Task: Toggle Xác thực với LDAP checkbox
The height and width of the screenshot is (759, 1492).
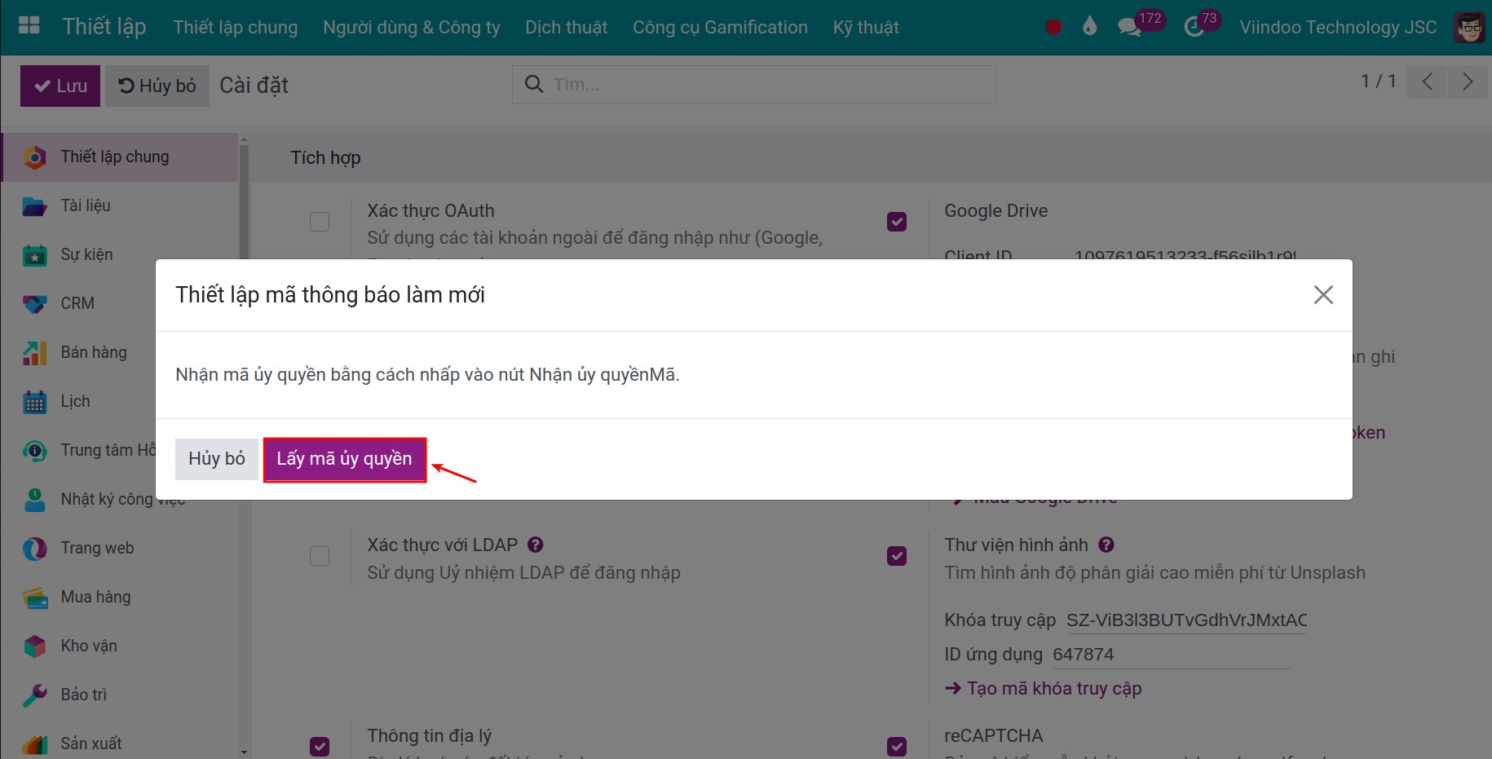Action: (x=320, y=556)
